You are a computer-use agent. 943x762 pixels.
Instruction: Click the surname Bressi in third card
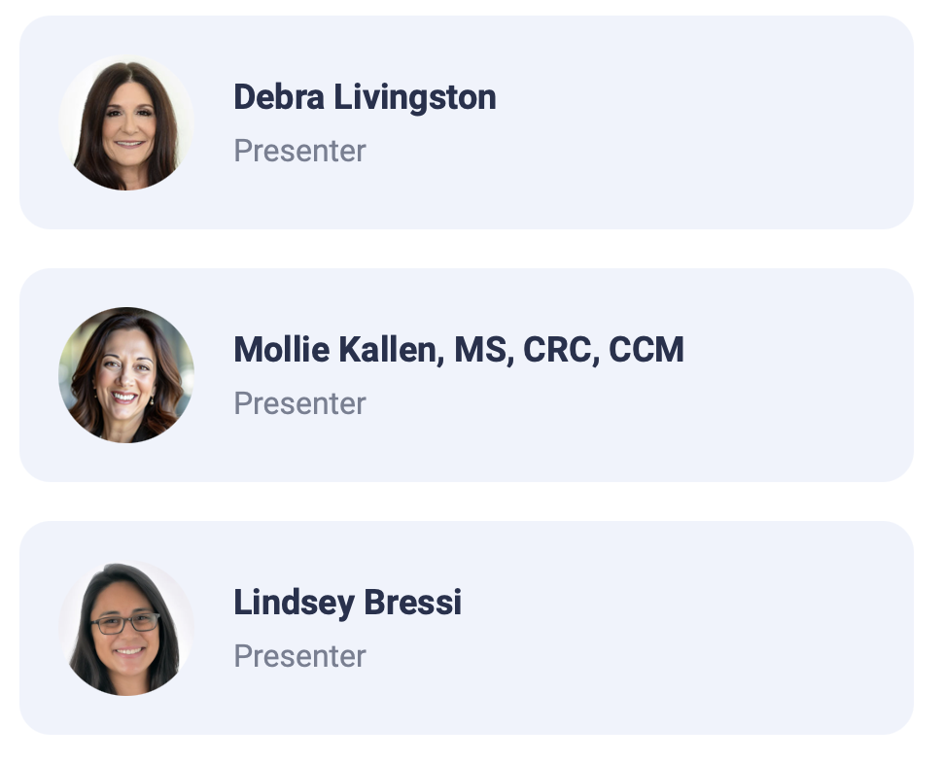[x=412, y=603]
